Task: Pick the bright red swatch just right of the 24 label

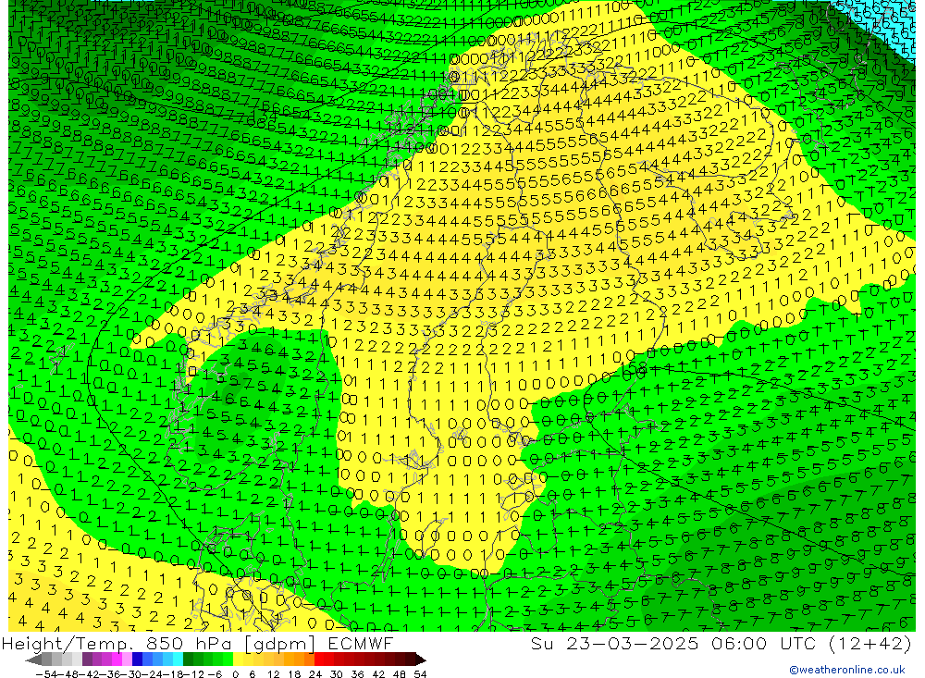Action: (319, 660)
